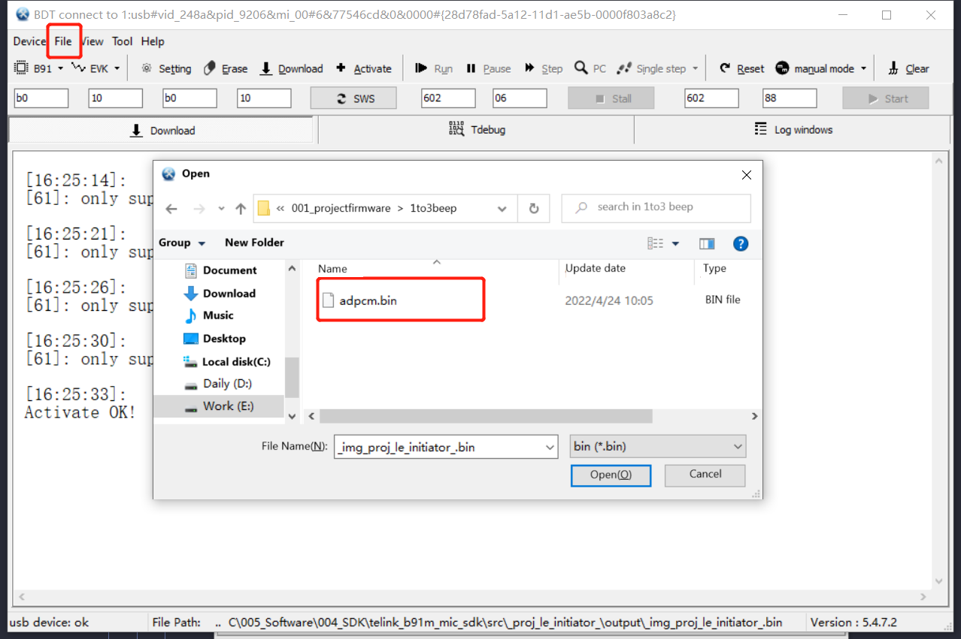This screenshot has width=961, height=639.
Task: Open the manual mode dropdown
Action: click(x=820, y=68)
